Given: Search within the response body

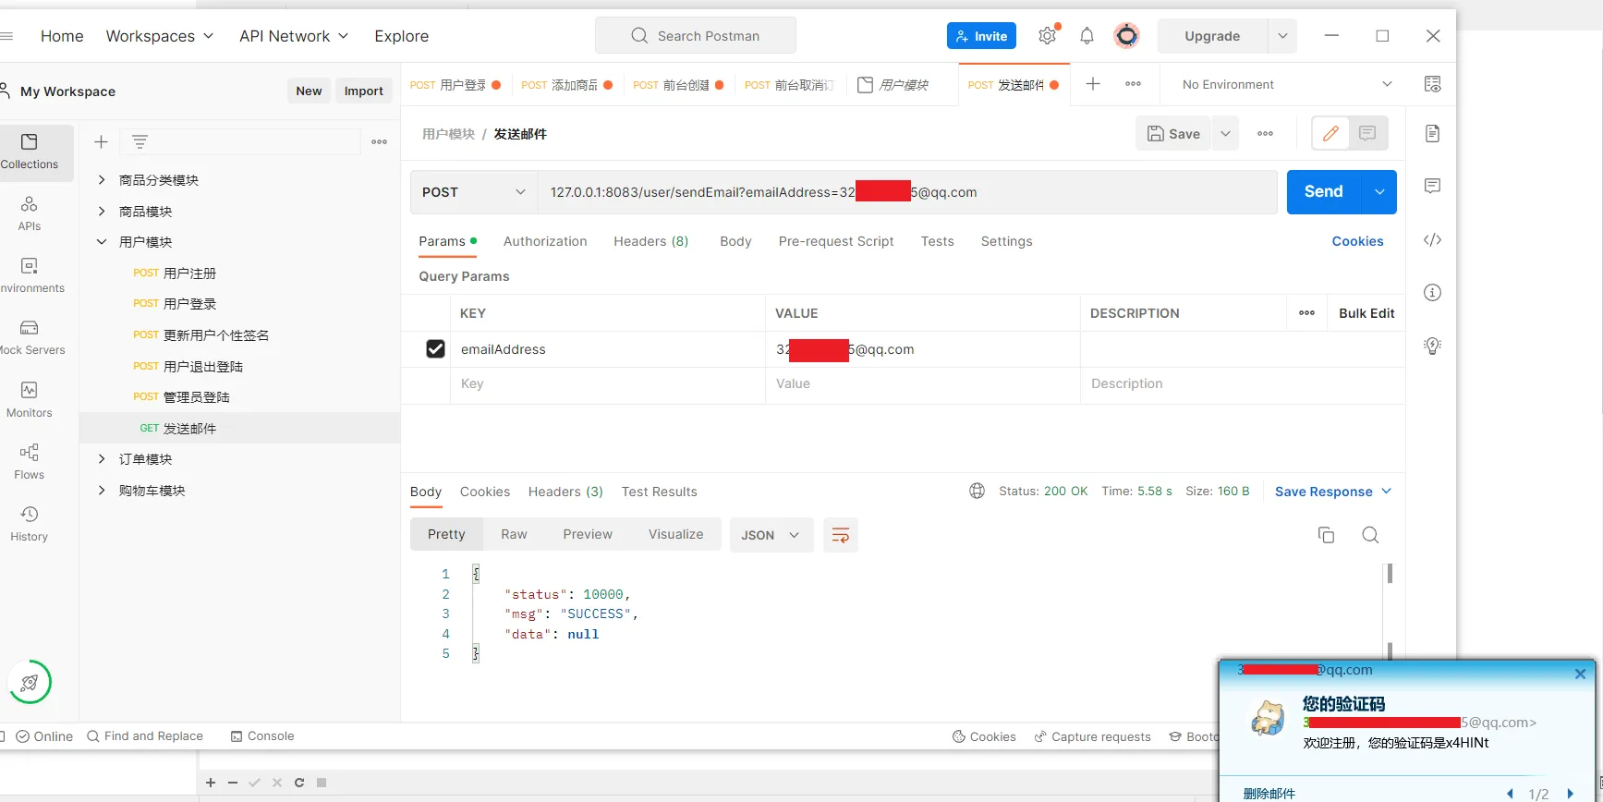Looking at the screenshot, I should pyautogui.click(x=1370, y=535).
